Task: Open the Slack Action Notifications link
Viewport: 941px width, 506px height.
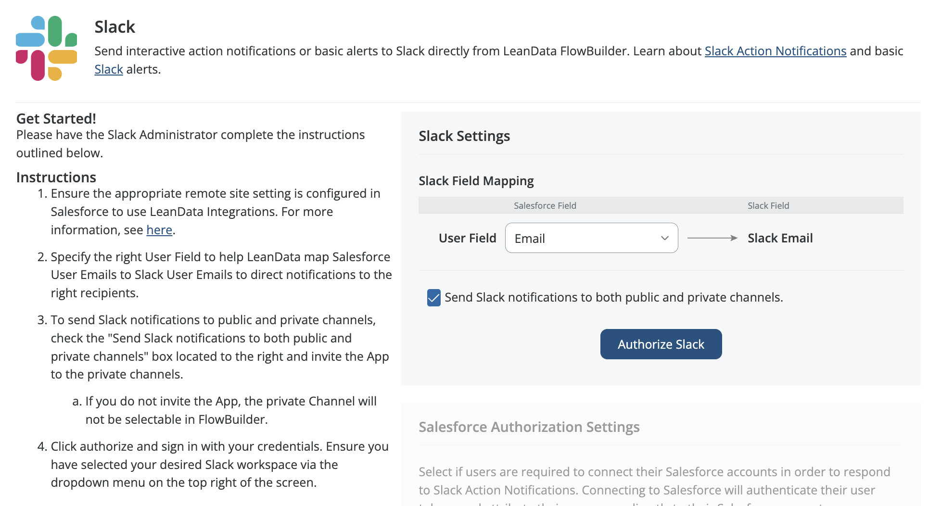Action: 776,51
